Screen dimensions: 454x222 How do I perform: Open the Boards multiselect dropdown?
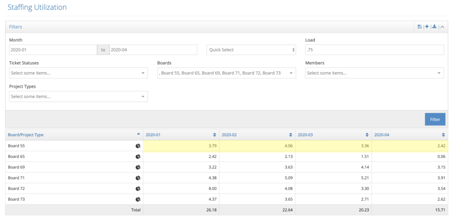click(x=227, y=73)
